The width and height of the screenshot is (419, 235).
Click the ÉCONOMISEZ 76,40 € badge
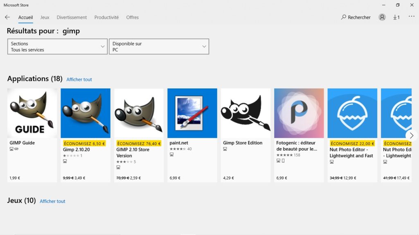[139, 143]
